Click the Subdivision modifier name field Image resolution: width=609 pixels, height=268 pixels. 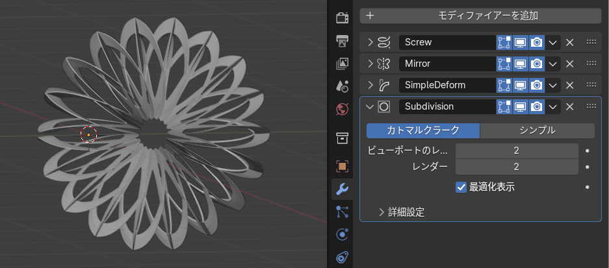[x=447, y=106]
